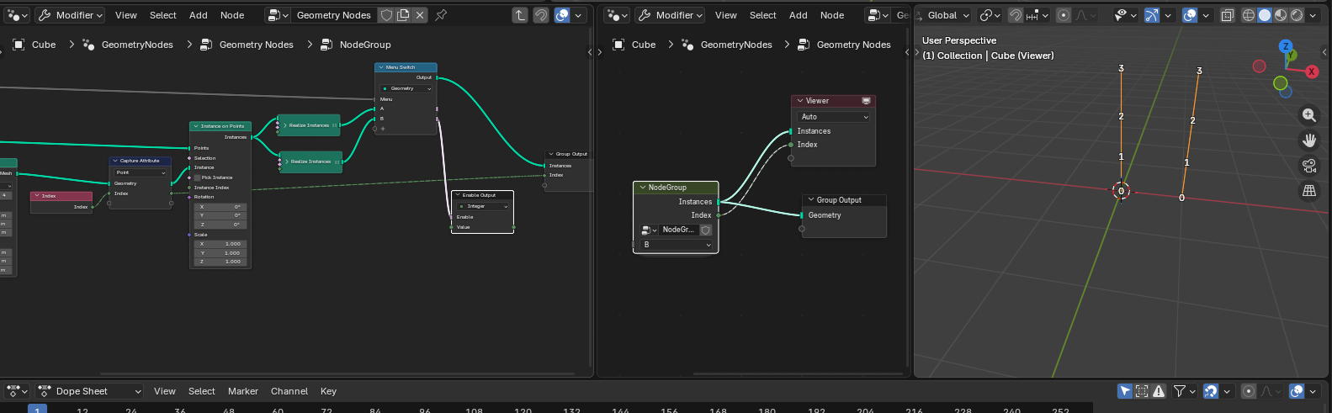
Task: Open Capture Attribute Point domain dropdown
Action: 141,172
